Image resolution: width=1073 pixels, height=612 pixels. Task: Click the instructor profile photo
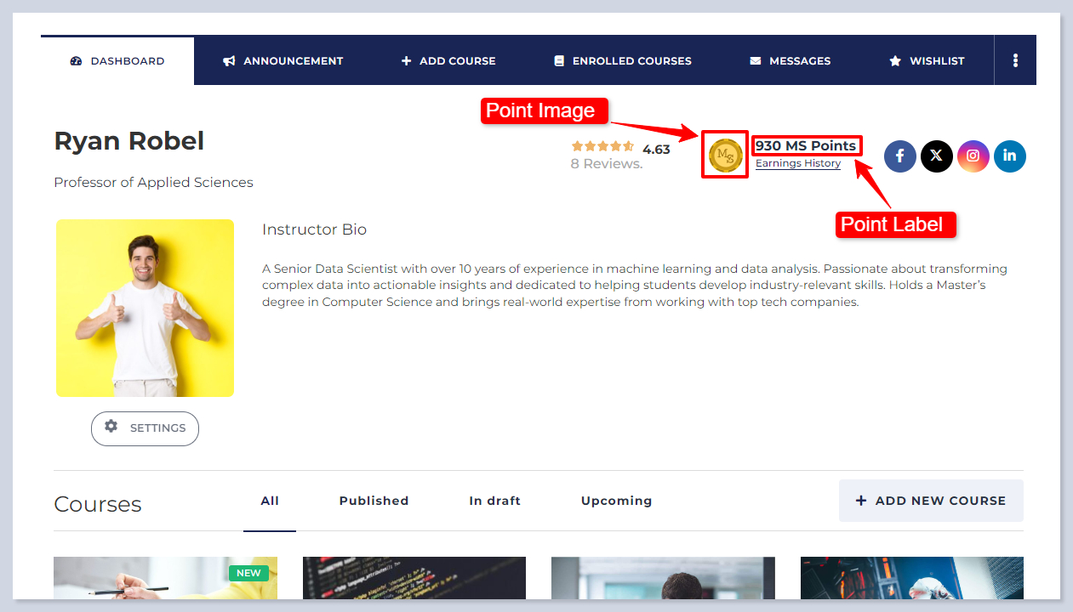coord(145,308)
